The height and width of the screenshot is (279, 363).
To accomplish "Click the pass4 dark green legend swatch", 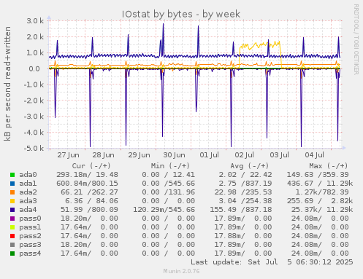I will pyautogui.click(x=12, y=254).
